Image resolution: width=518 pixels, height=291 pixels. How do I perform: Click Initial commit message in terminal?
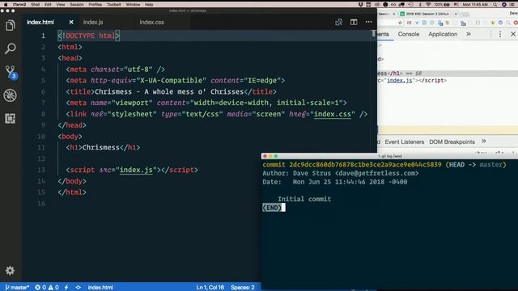304,199
